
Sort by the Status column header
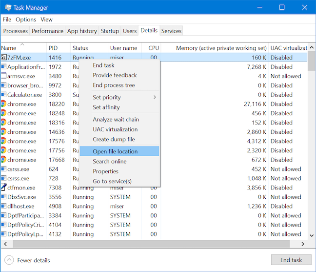(x=89, y=48)
